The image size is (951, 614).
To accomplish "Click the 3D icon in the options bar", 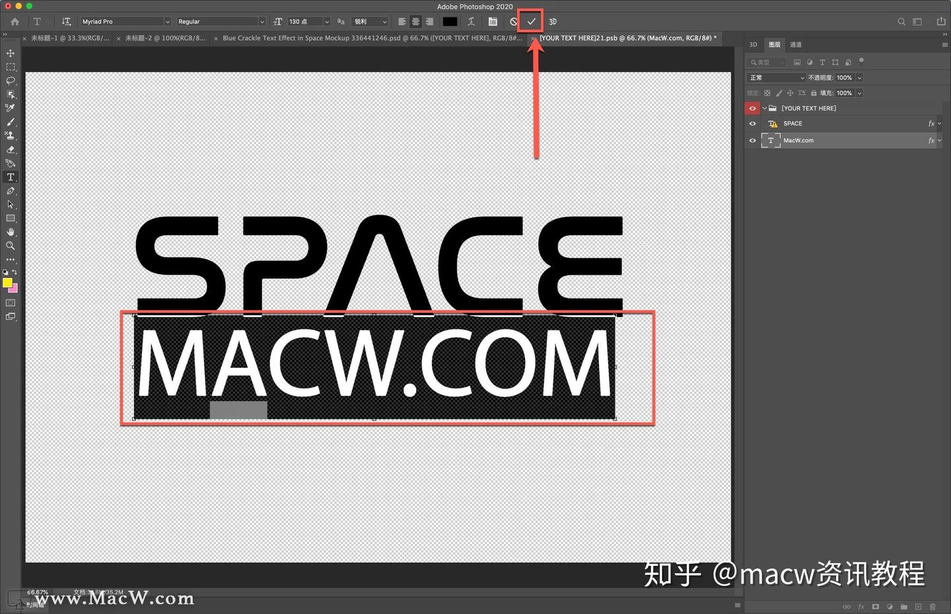I will click(552, 21).
